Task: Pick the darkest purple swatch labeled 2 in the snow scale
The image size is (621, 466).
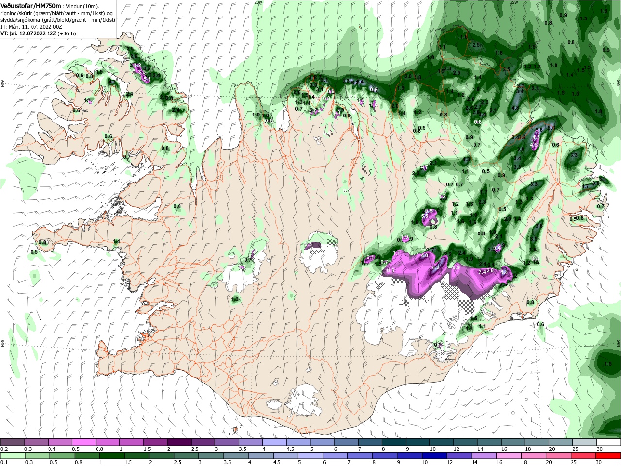Action: [x=179, y=442]
